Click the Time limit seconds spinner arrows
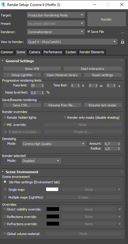The image size is (128, 244). click(x=115, y=86)
